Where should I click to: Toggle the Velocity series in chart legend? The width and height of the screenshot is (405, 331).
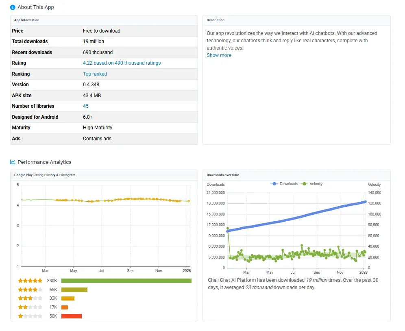[311, 184]
